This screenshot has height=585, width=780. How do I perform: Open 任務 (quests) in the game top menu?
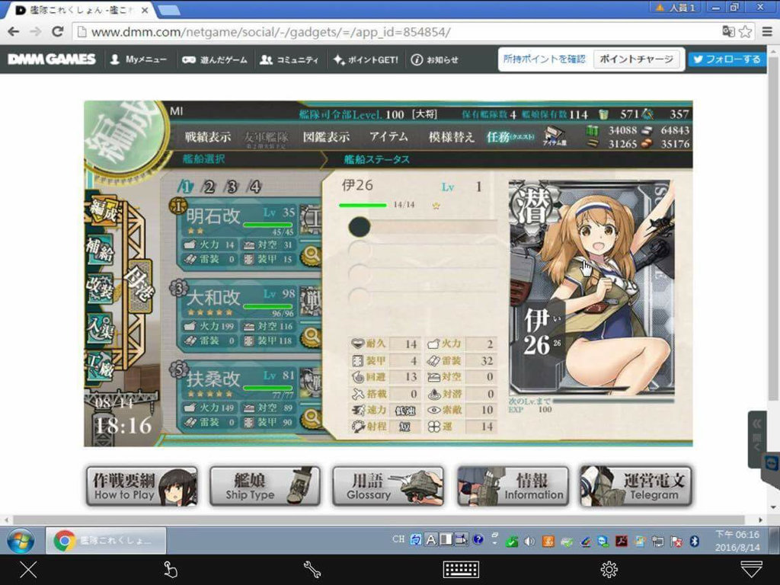pos(510,137)
